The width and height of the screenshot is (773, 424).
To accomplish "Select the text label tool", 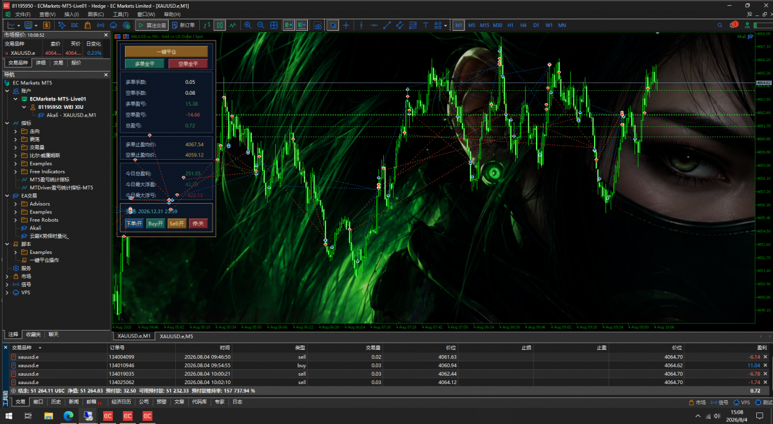I will (426, 25).
